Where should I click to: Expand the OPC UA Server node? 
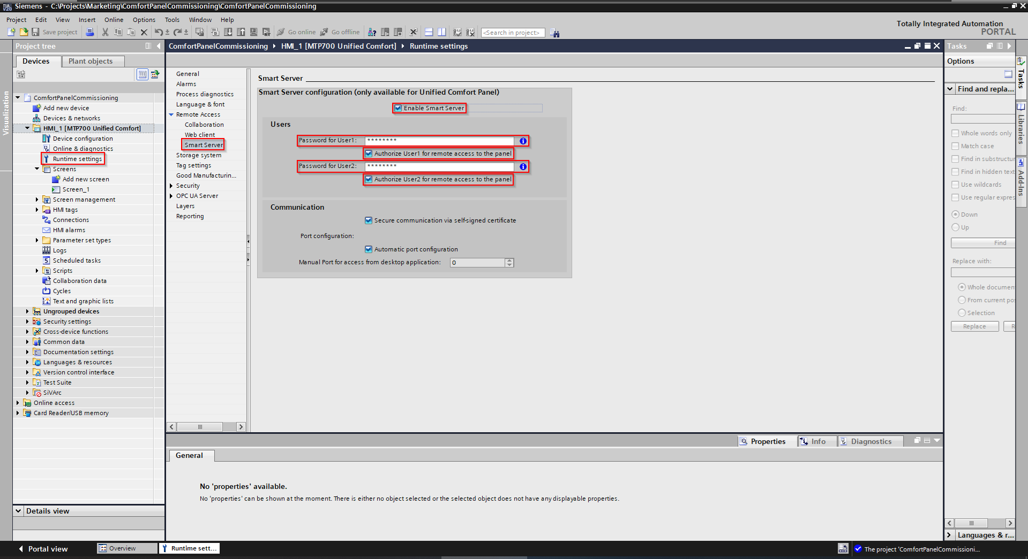point(171,196)
